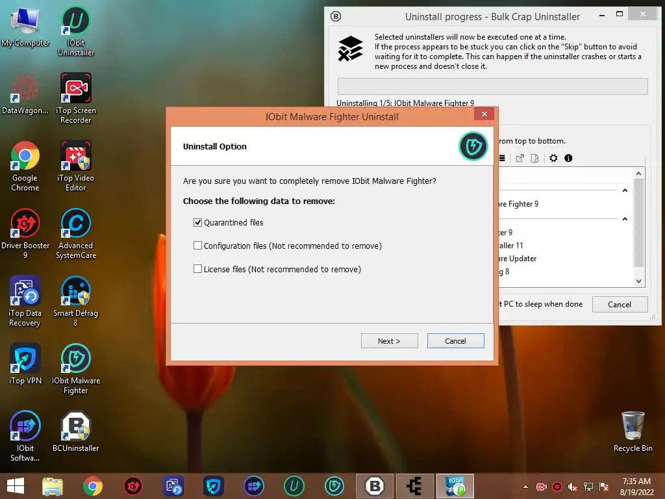Click the taskbar clock showing 7:35 AM

(636, 487)
